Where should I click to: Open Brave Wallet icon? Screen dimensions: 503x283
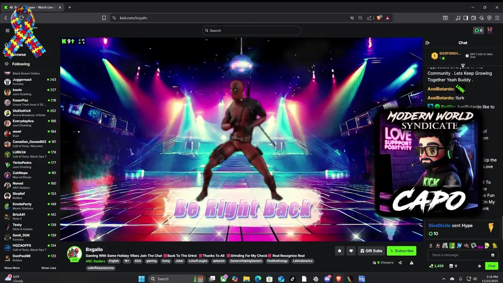click(x=474, y=18)
